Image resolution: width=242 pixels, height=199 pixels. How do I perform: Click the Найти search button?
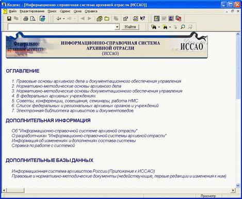130,27
